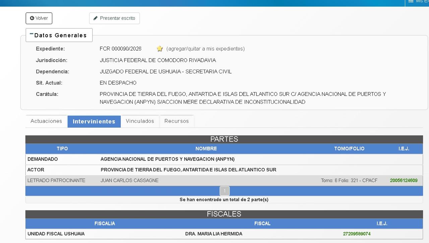Viewport: 429px width, 243px height.
Task: Click the yellow star favorite icon
Action: (x=160, y=49)
